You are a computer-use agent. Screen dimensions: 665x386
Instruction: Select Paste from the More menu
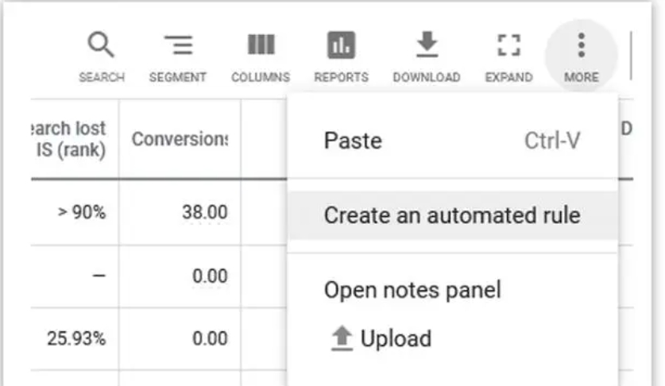[353, 141]
